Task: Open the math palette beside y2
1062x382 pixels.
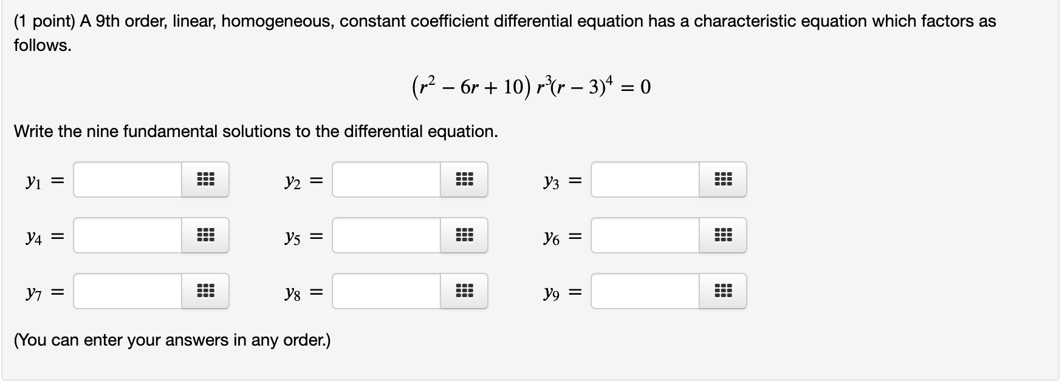Action: 465,179
